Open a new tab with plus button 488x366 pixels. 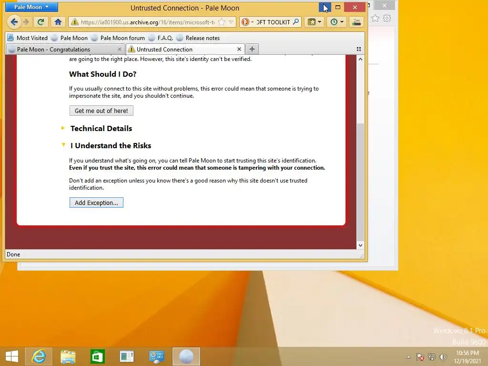point(252,49)
